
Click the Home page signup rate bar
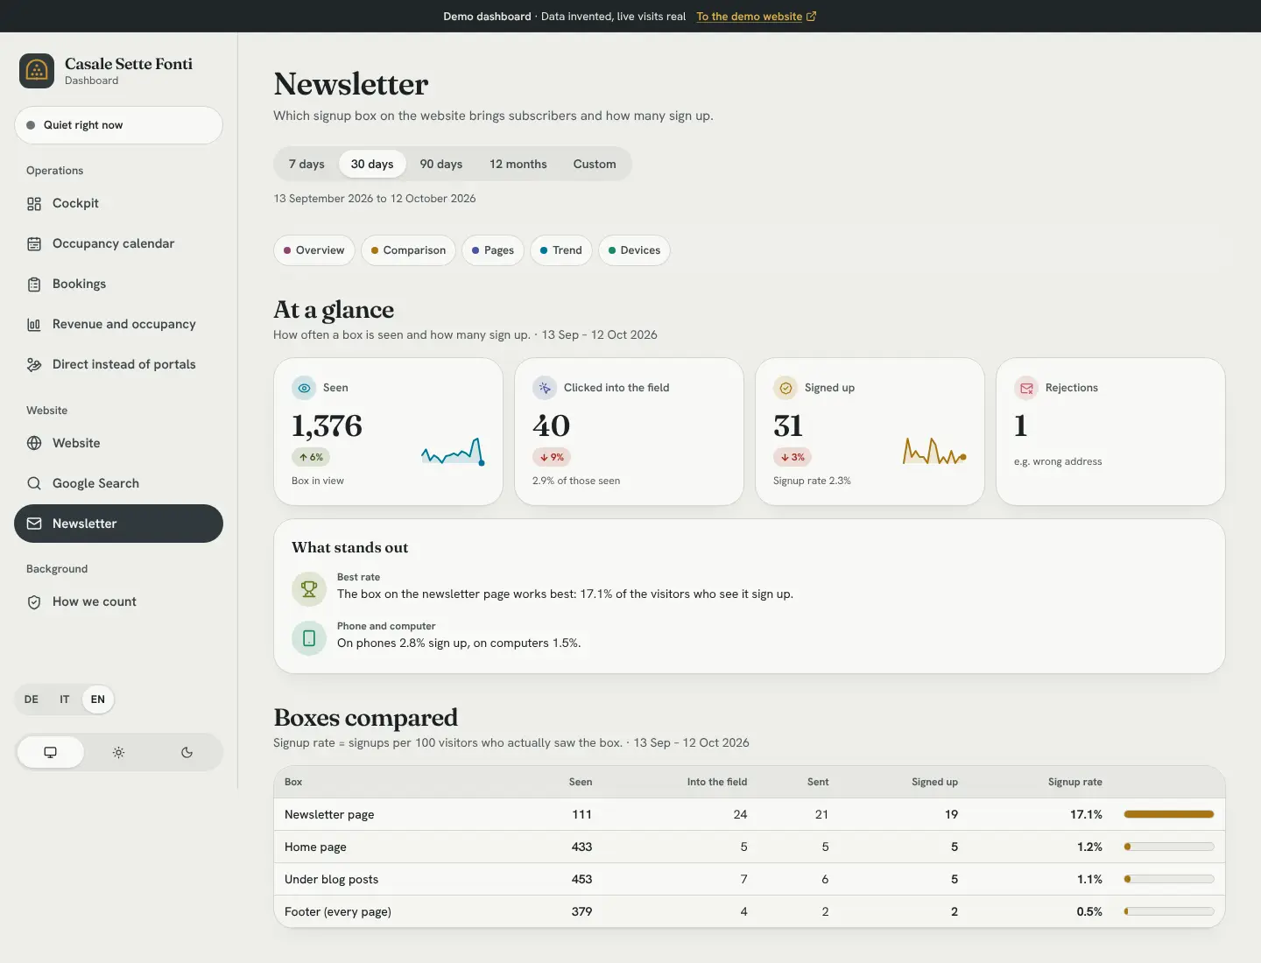[1169, 847]
